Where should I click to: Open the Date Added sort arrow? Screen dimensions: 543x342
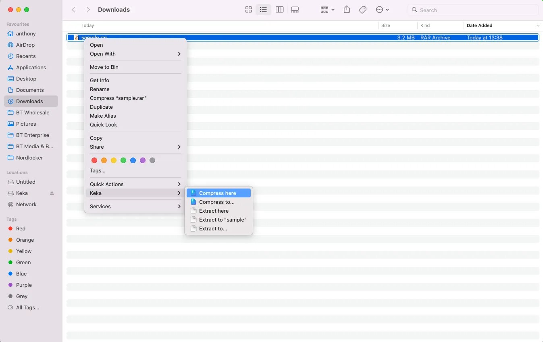(537, 25)
